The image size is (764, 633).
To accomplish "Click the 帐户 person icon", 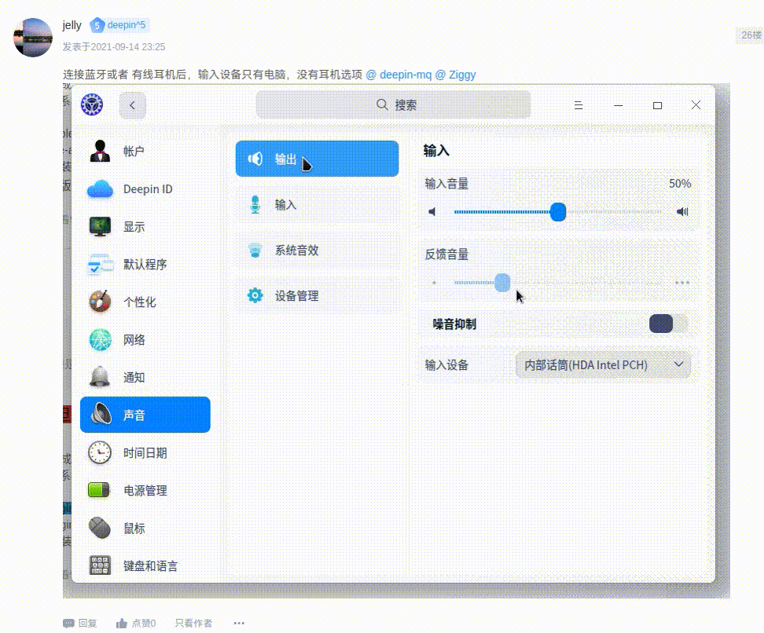I will pyautogui.click(x=100, y=151).
